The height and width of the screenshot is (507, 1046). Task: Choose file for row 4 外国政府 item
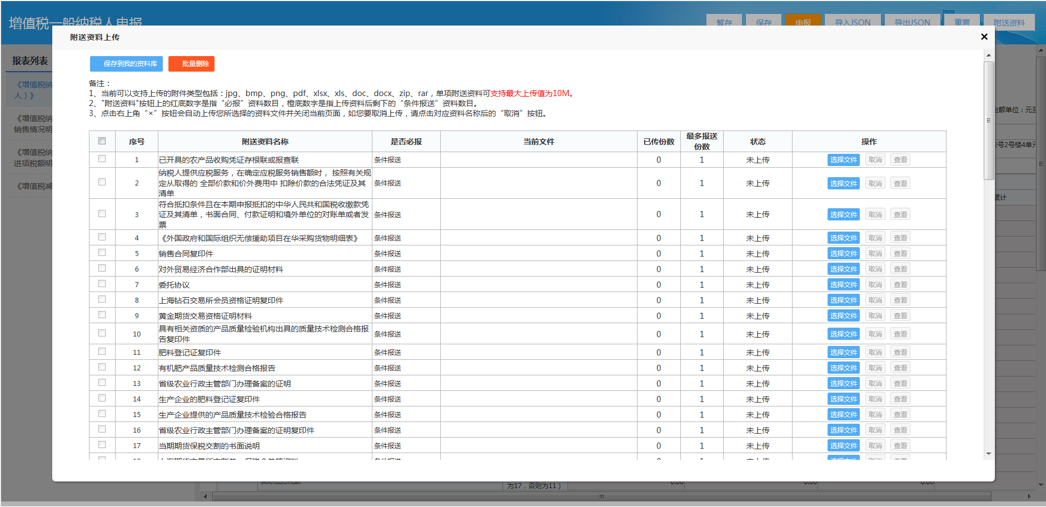pyautogui.click(x=843, y=238)
